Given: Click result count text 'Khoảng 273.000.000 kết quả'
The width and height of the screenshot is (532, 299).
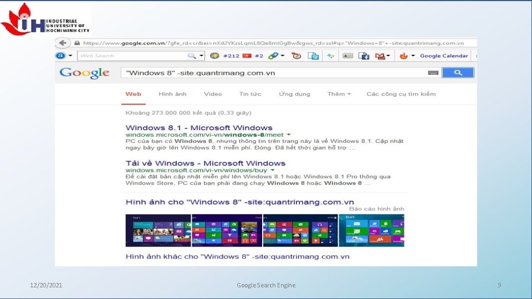Looking at the screenshot, I should [171, 113].
